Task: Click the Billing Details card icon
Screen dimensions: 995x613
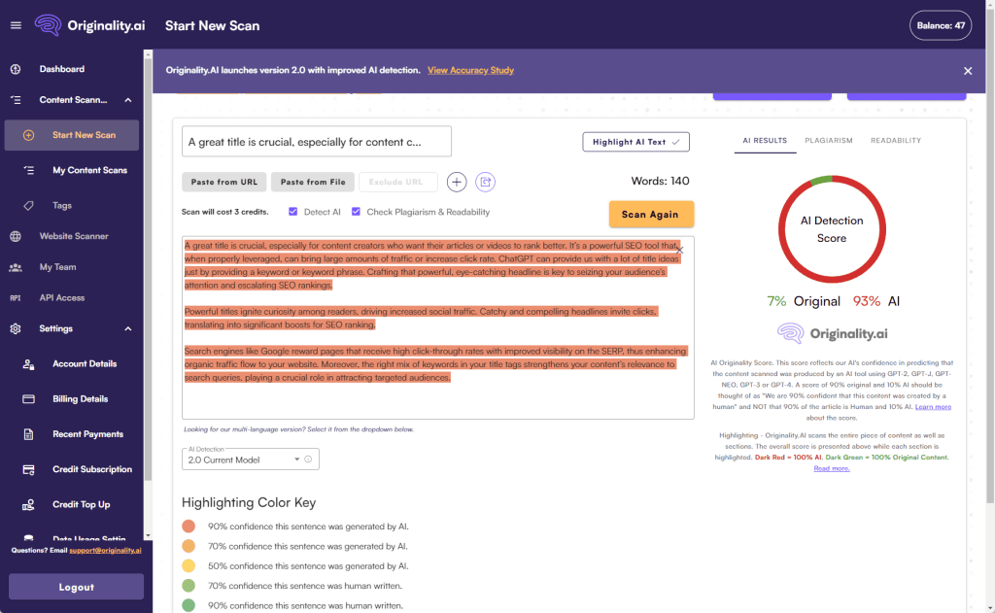Action: 28,399
